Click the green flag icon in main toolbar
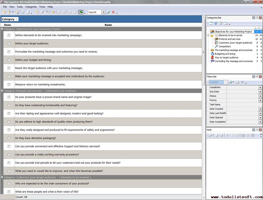 [x=81, y=12]
